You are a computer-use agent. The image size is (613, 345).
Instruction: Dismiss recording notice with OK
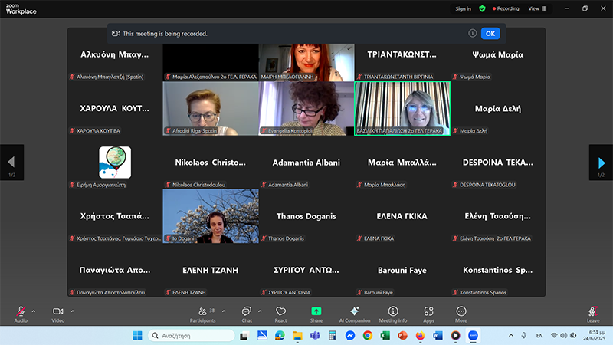pyautogui.click(x=490, y=34)
